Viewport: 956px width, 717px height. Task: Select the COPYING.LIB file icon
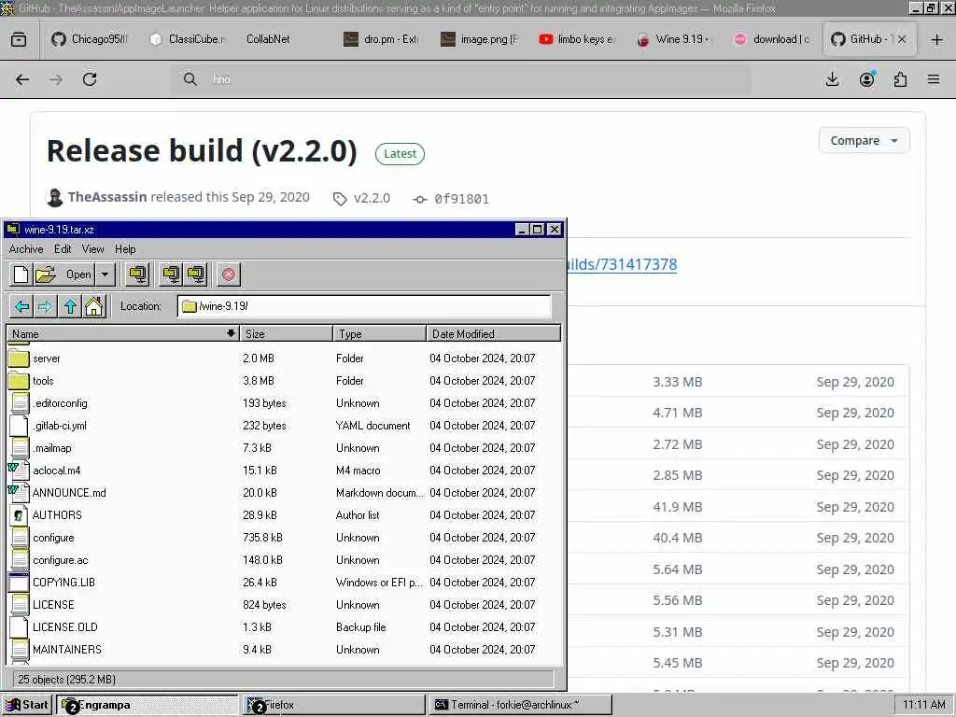pos(19,583)
